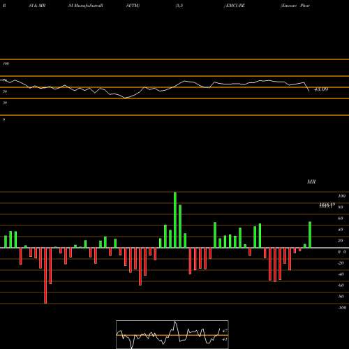Click the 100 tick on MR axis
Image resolution: width=349 pixels, height=349 pixels.
(x=341, y=196)
